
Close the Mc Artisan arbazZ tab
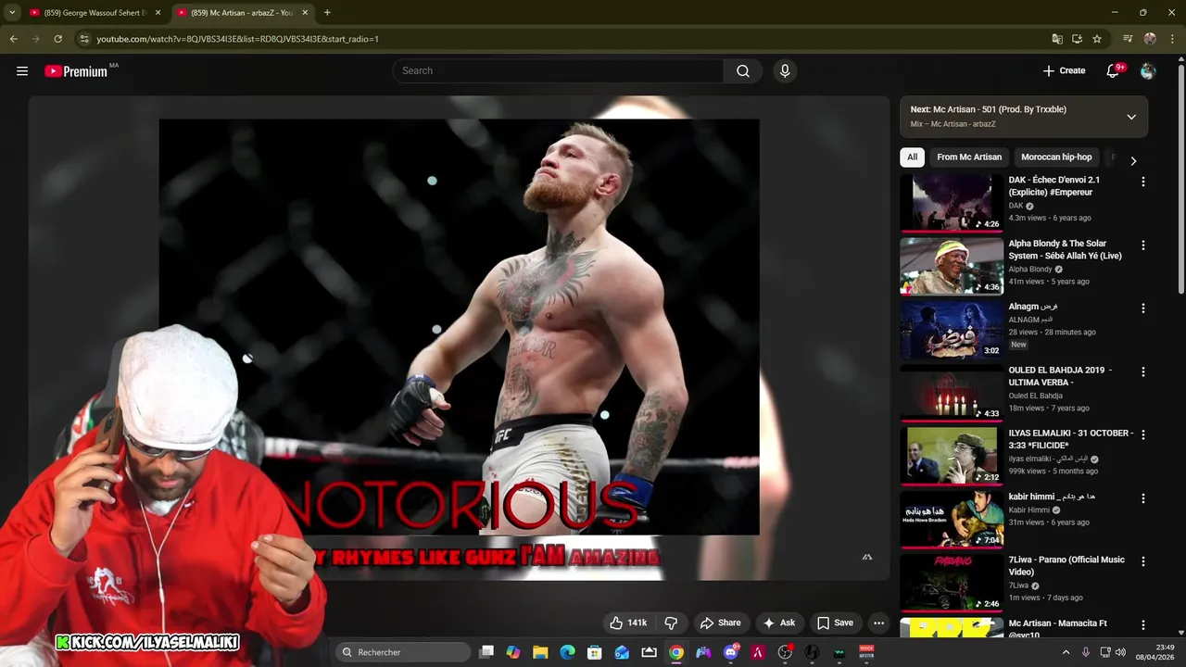click(x=305, y=13)
